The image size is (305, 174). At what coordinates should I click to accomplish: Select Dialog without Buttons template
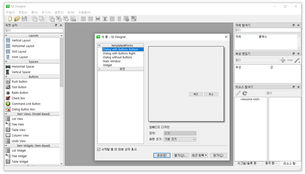(117, 57)
